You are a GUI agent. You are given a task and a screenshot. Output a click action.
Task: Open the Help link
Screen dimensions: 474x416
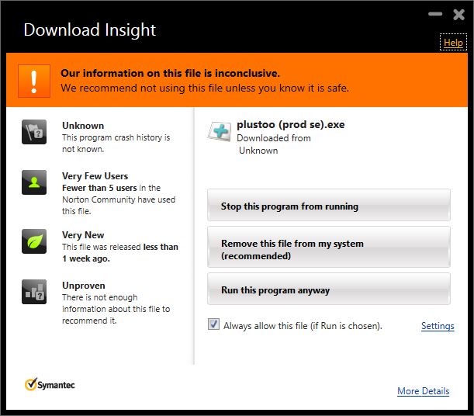[x=453, y=43]
